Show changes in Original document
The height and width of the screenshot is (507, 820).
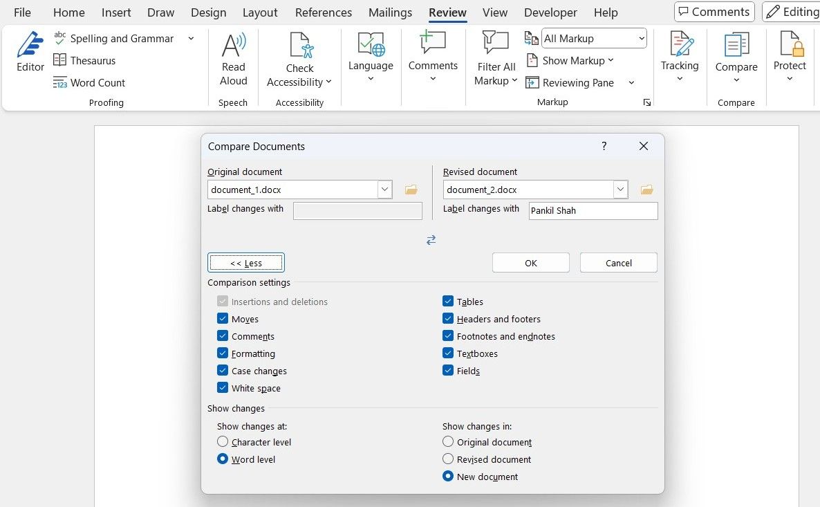pos(447,441)
